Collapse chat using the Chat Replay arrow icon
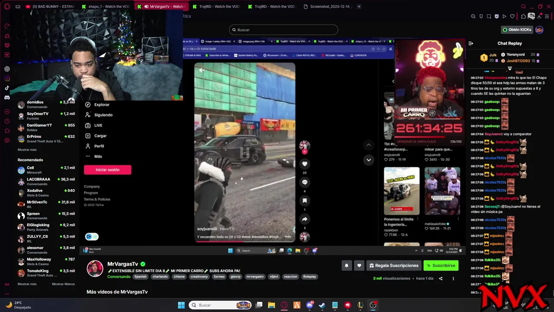The image size is (554, 312). click(x=471, y=43)
